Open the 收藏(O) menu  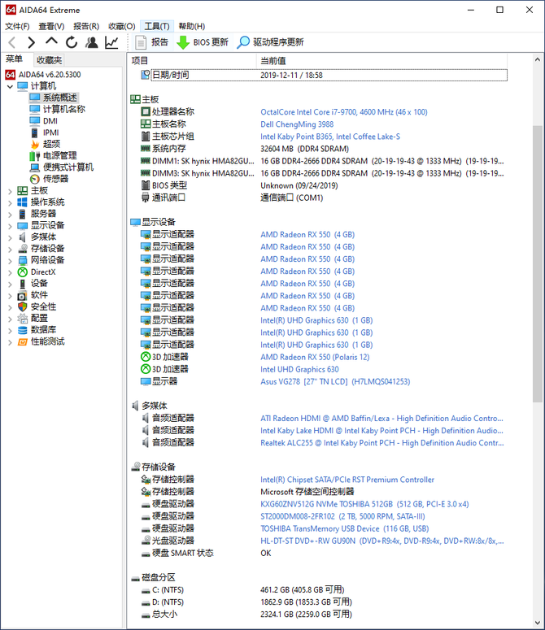tap(122, 26)
